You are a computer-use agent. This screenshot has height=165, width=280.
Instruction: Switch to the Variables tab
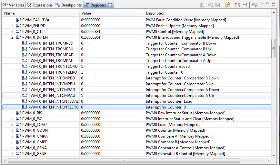(x=14, y=5)
